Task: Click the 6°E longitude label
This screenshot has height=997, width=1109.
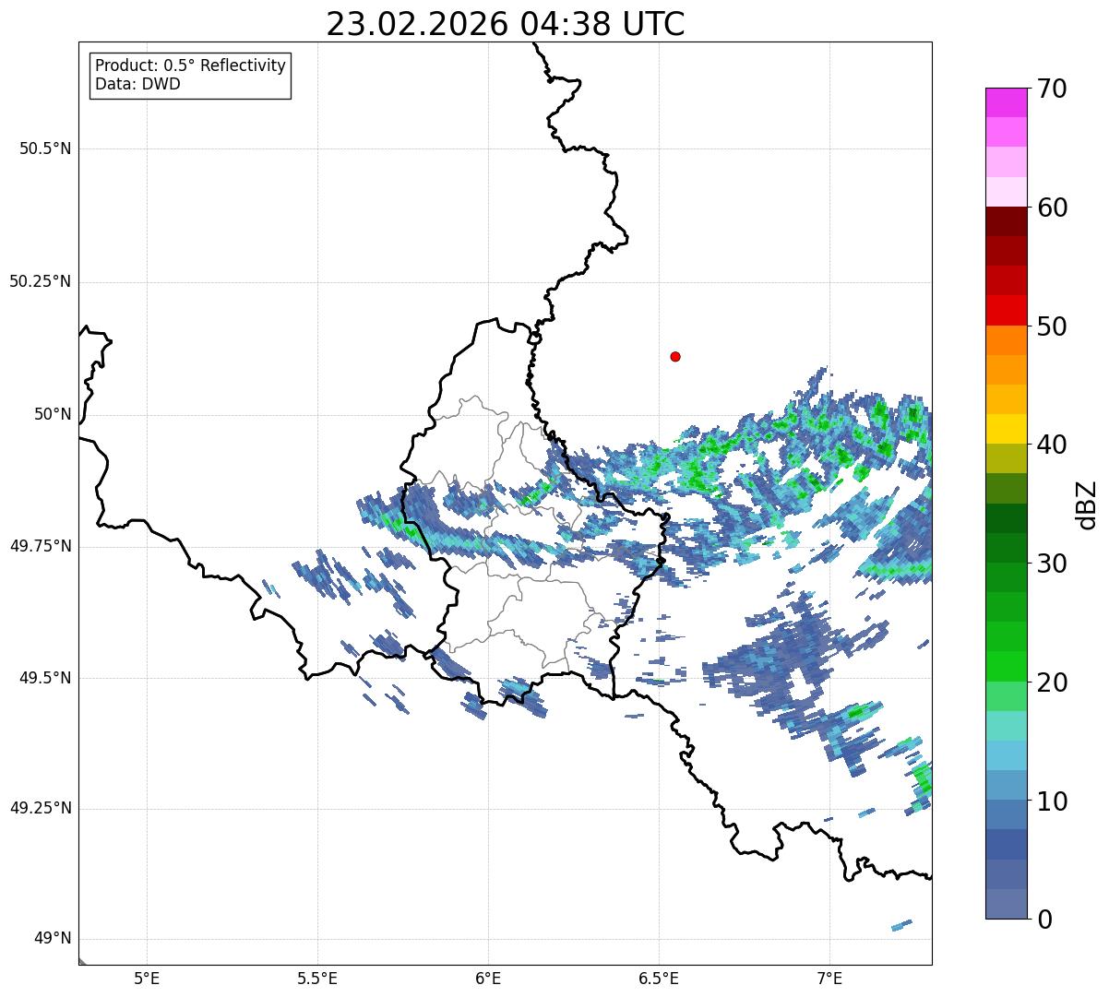Action: click(x=488, y=979)
